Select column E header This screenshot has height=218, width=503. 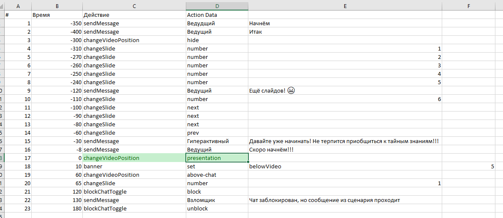point(345,5)
